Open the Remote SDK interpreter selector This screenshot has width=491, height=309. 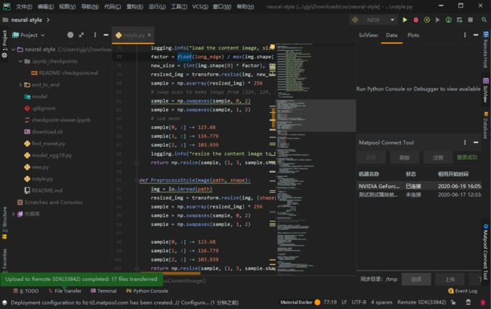[422, 302]
